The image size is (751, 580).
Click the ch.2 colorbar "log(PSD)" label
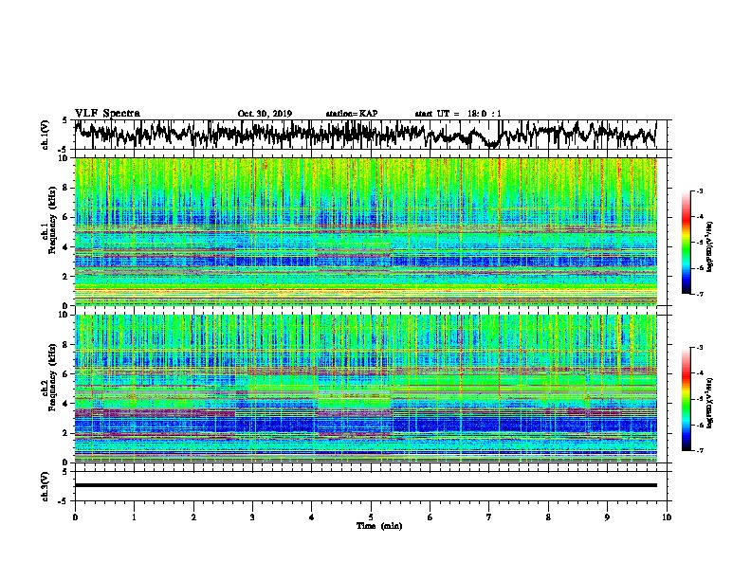pyautogui.click(x=709, y=403)
